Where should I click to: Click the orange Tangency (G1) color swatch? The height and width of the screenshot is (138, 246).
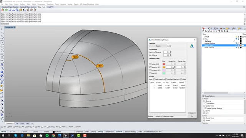(164, 67)
